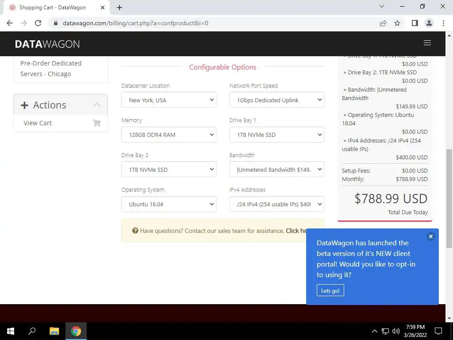
Task: Collapse the Actions panel chevron
Action: [97, 104]
